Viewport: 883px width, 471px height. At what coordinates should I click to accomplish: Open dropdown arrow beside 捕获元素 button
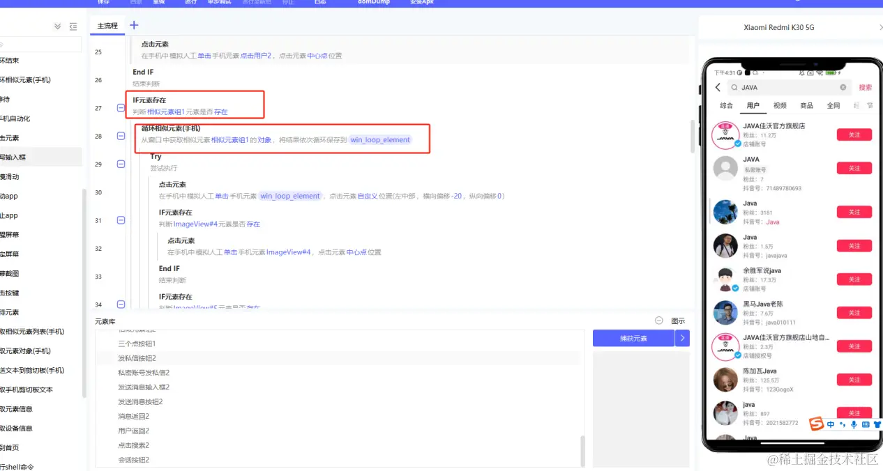tap(683, 338)
